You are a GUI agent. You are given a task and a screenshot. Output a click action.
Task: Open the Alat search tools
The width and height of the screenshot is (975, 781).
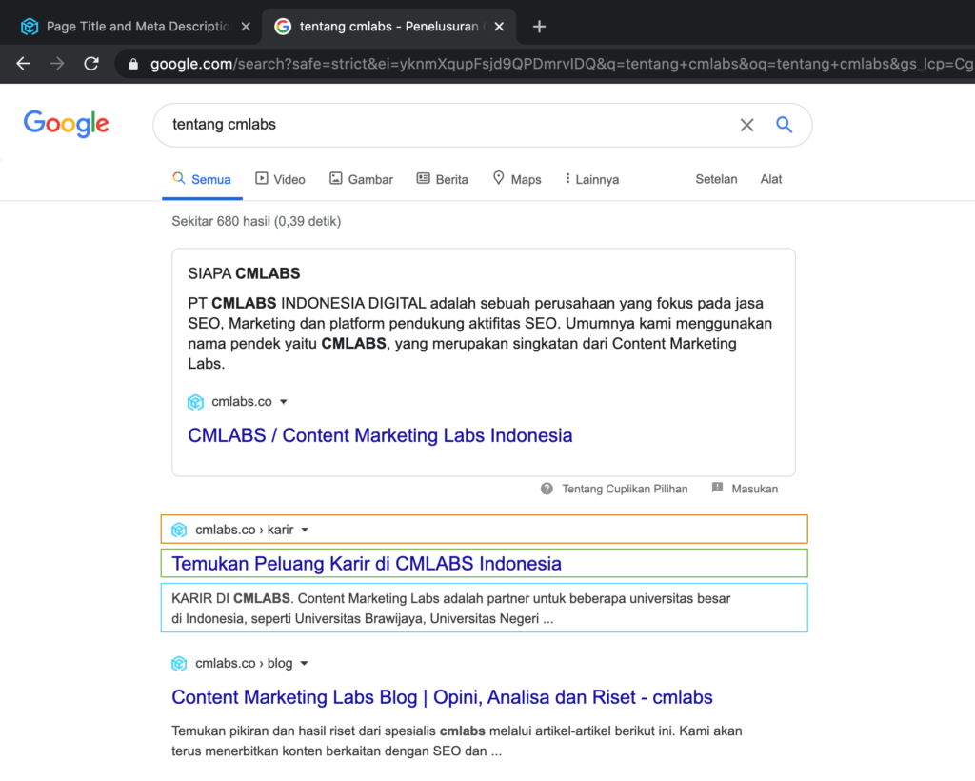[x=771, y=179]
